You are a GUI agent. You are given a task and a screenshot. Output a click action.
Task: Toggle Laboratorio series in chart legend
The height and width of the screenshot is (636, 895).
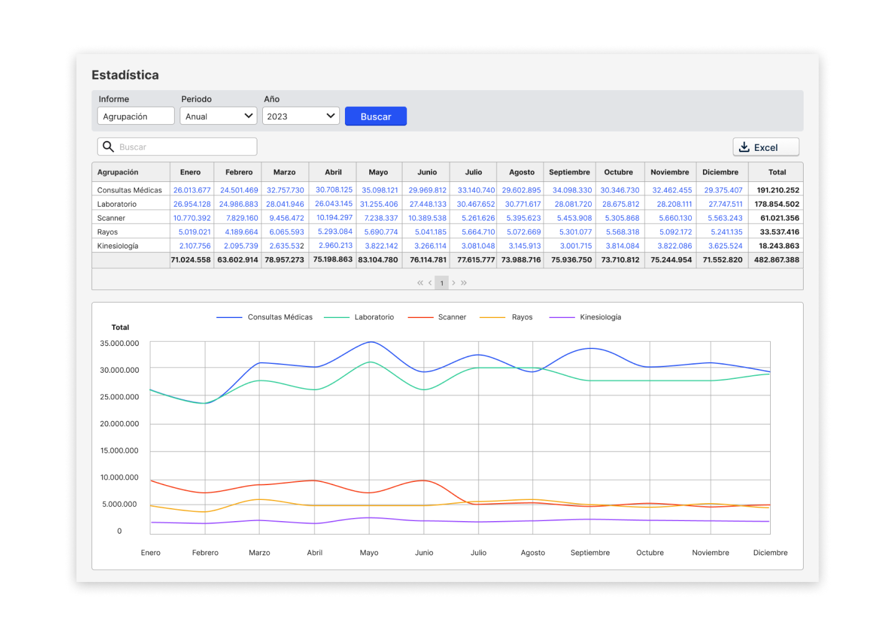click(x=359, y=317)
